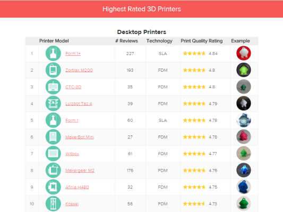The height and width of the screenshot is (212, 283).
Task: Click the Makergear M2 printer icon
Action: click(x=53, y=170)
